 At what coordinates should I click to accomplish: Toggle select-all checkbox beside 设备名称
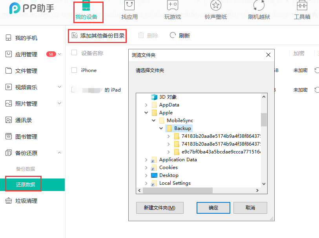click(74, 53)
